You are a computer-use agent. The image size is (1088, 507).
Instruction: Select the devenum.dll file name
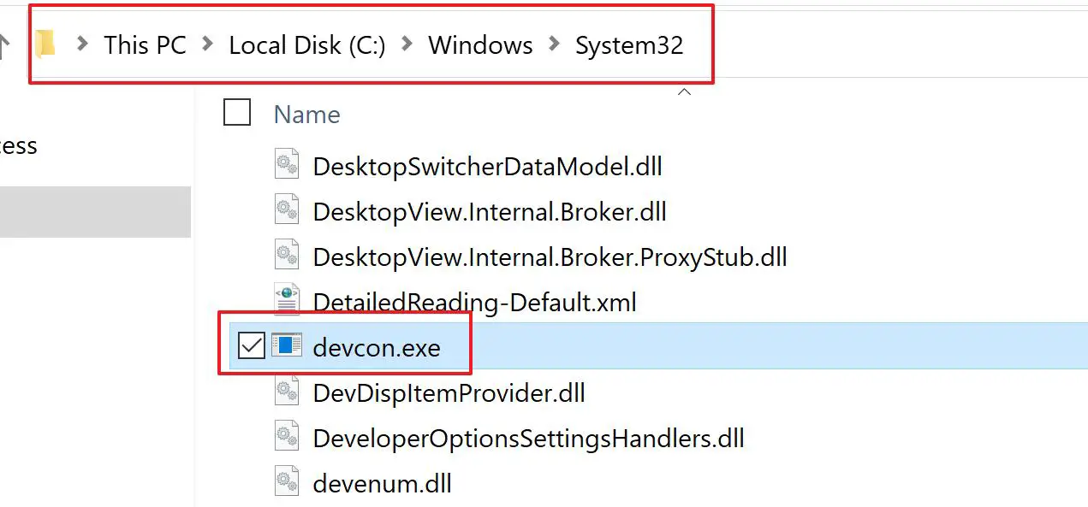tap(382, 484)
